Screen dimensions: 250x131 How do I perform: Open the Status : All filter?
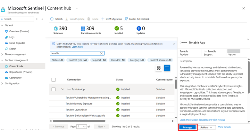click(58, 60)
